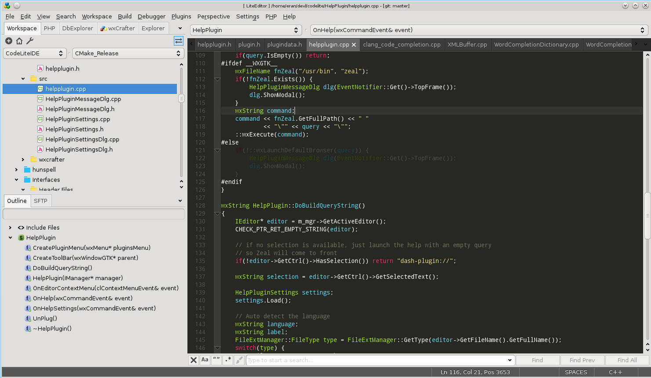This screenshot has width=651, height=378.
Task: Open the Plugins menu
Action: (x=181, y=16)
